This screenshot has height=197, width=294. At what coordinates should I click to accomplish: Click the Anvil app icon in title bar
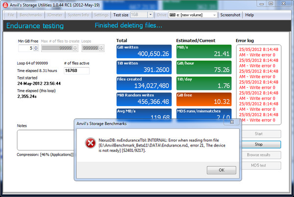5,5
